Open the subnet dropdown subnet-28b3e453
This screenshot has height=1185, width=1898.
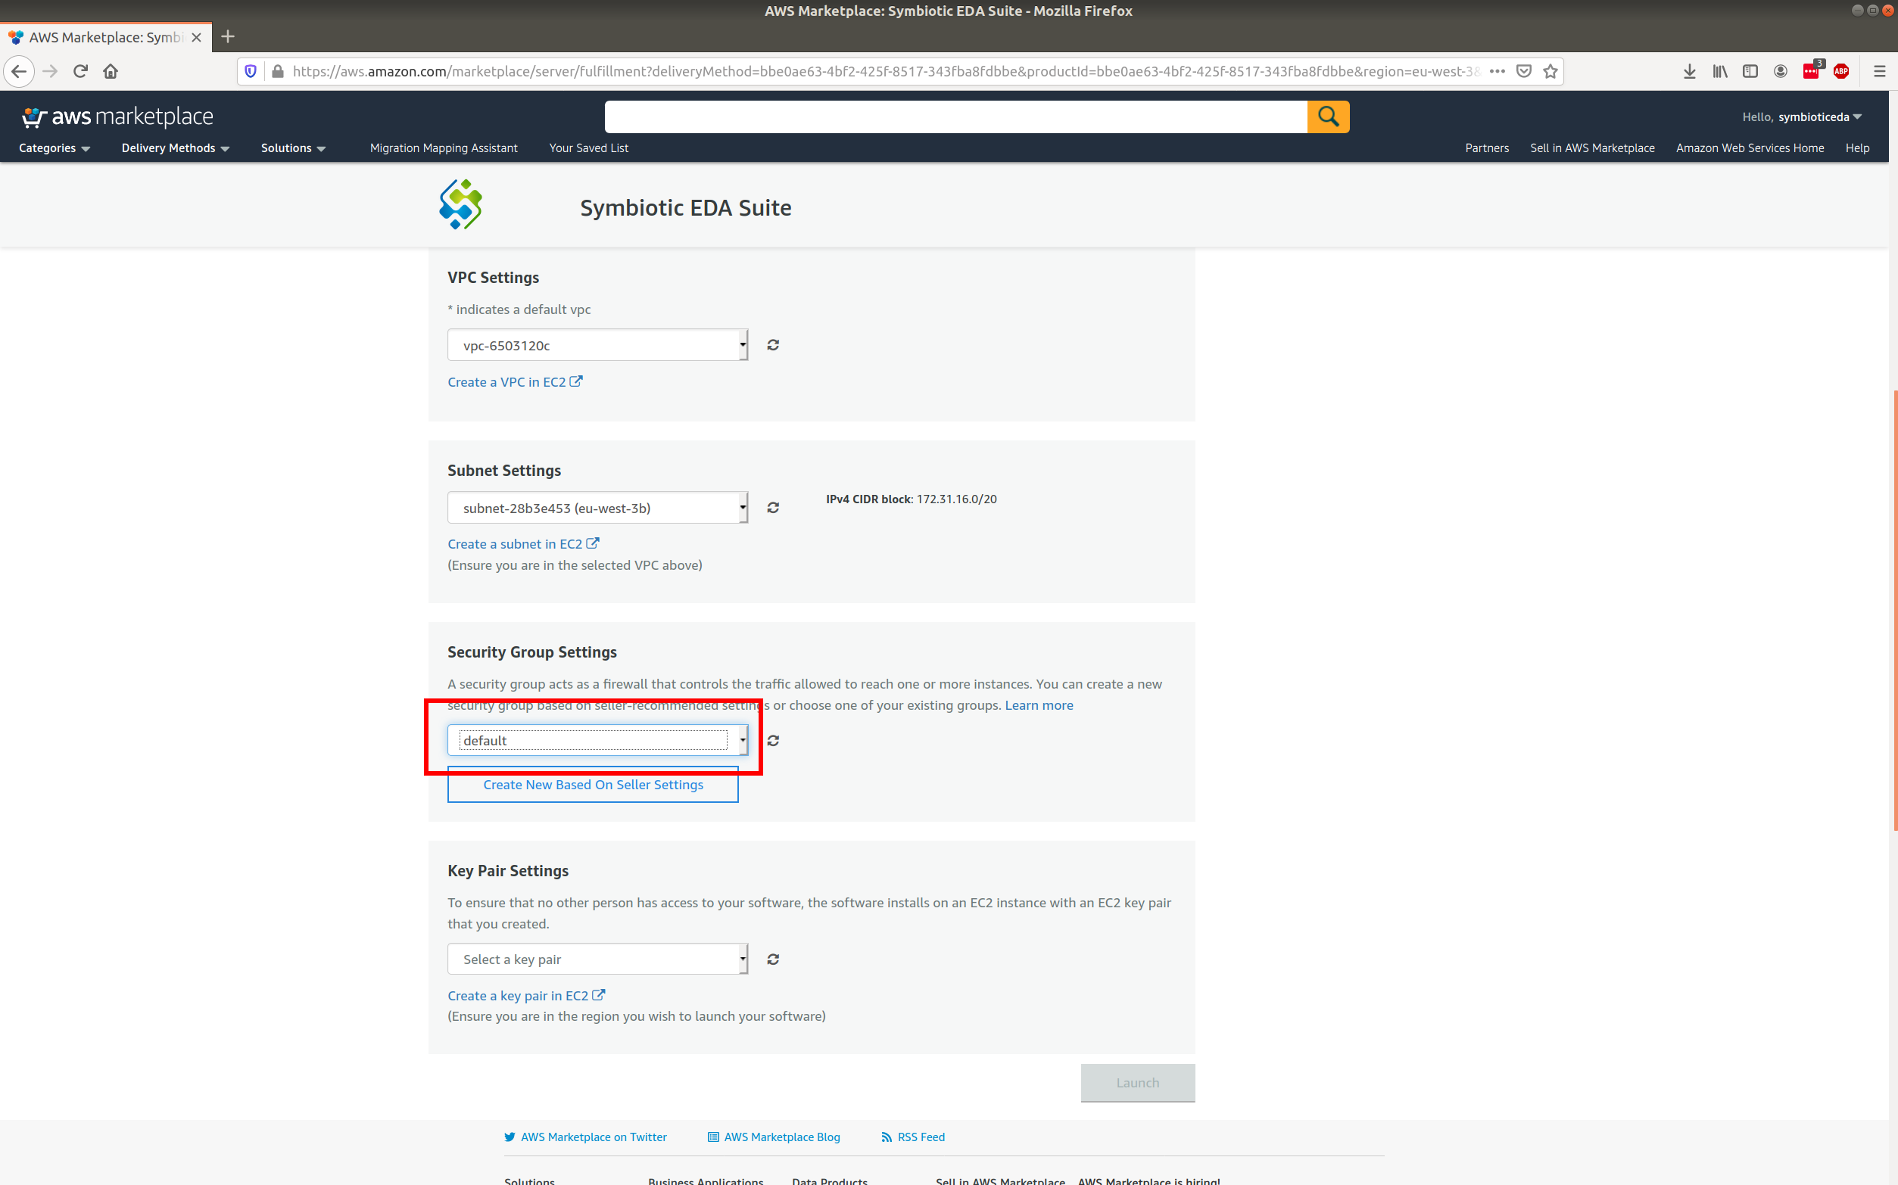[x=597, y=508]
